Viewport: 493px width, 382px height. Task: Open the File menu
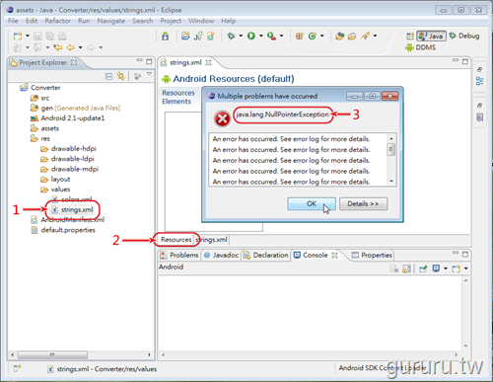click(x=13, y=21)
